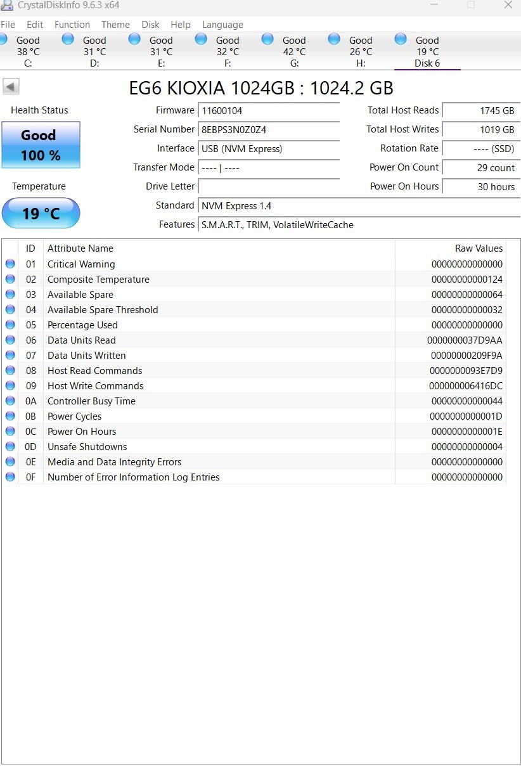The width and height of the screenshot is (521, 767).
Task: Click the Total Host Writes value 1019 GB
Action: click(x=481, y=129)
